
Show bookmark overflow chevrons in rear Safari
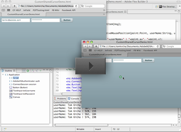click(104, 10)
